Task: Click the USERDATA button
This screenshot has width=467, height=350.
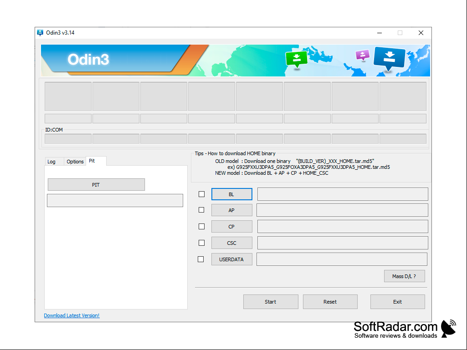Action: (x=232, y=259)
